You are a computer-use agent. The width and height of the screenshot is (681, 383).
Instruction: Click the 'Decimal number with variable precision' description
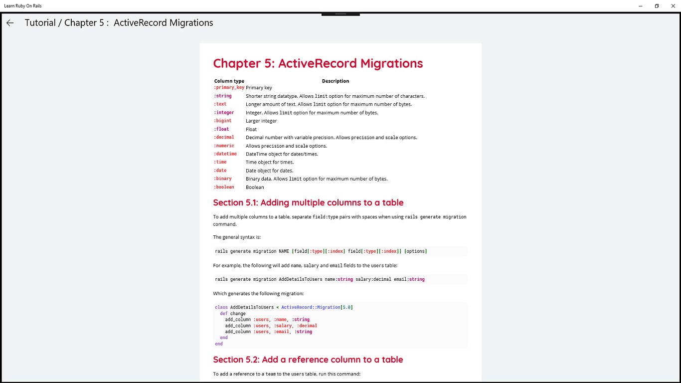pyautogui.click(x=332, y=138)
